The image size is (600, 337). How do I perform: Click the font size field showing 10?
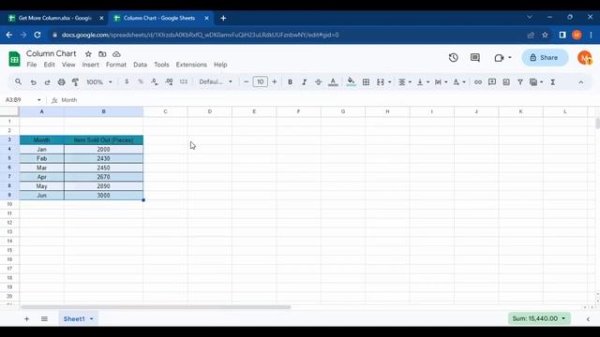click(261, 81)
